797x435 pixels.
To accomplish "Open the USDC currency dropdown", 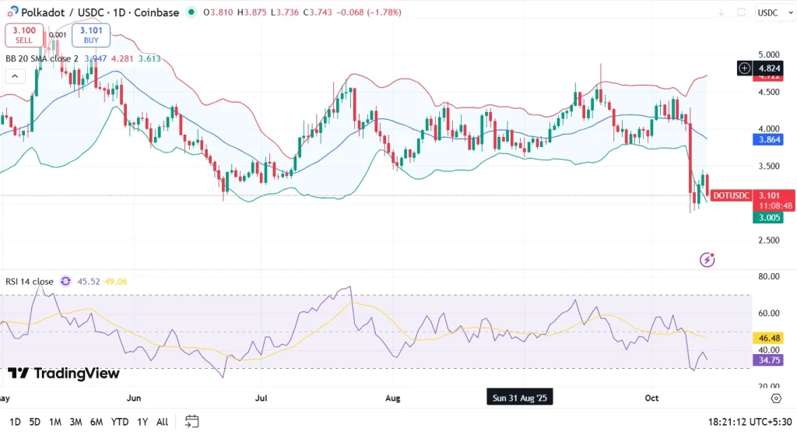I will click(773, 13).
